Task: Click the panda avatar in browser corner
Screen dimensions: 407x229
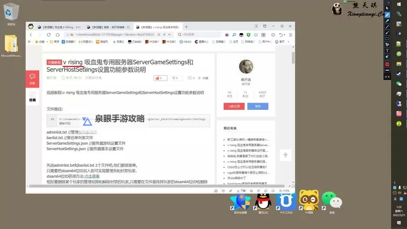Action: click(x=31, y=27)
